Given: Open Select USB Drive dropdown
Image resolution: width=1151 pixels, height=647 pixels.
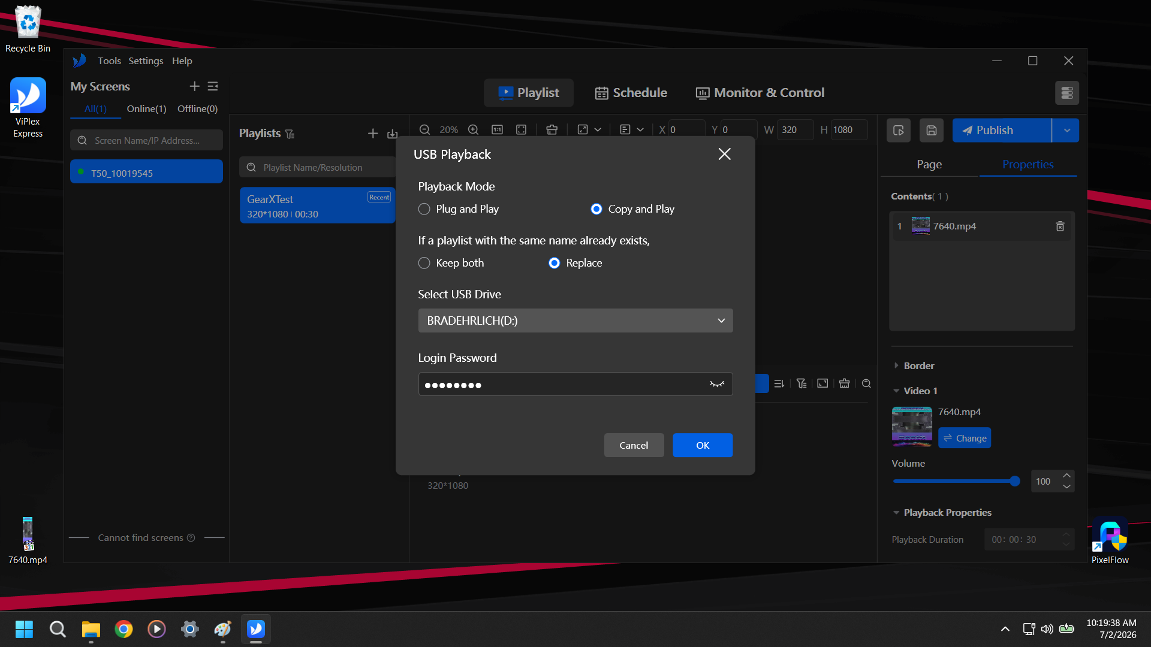Looking at the screenshot, I should point(575,321).
